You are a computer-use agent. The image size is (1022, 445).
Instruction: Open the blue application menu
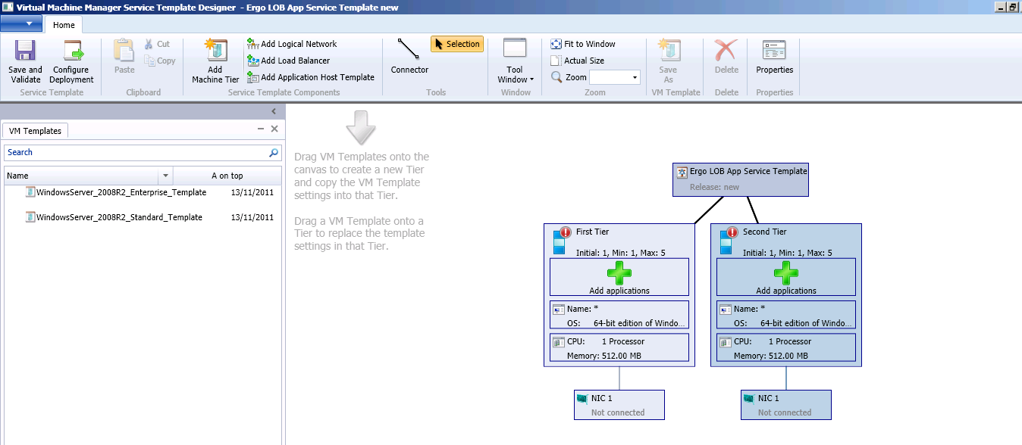(21, 23)
